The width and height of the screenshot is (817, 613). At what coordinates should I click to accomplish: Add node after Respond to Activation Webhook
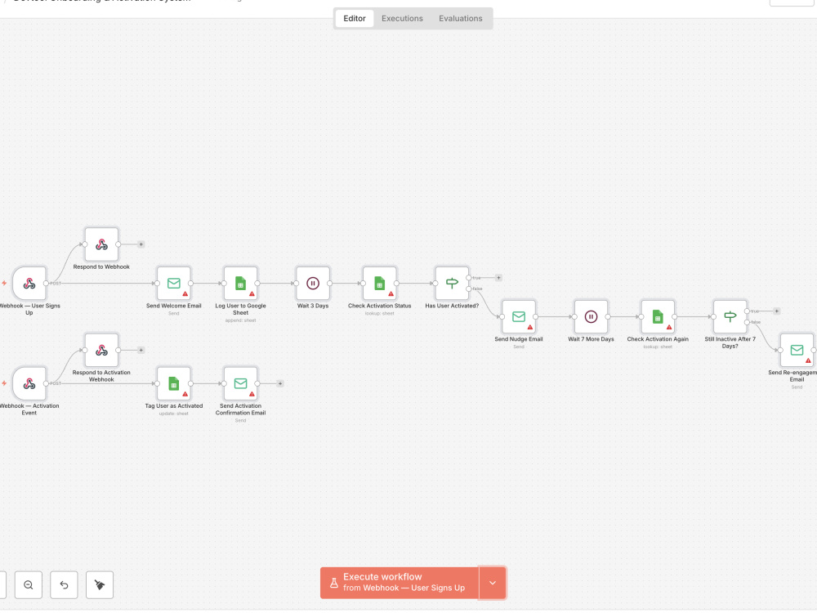pyautogui.click(x=141, y=350)
